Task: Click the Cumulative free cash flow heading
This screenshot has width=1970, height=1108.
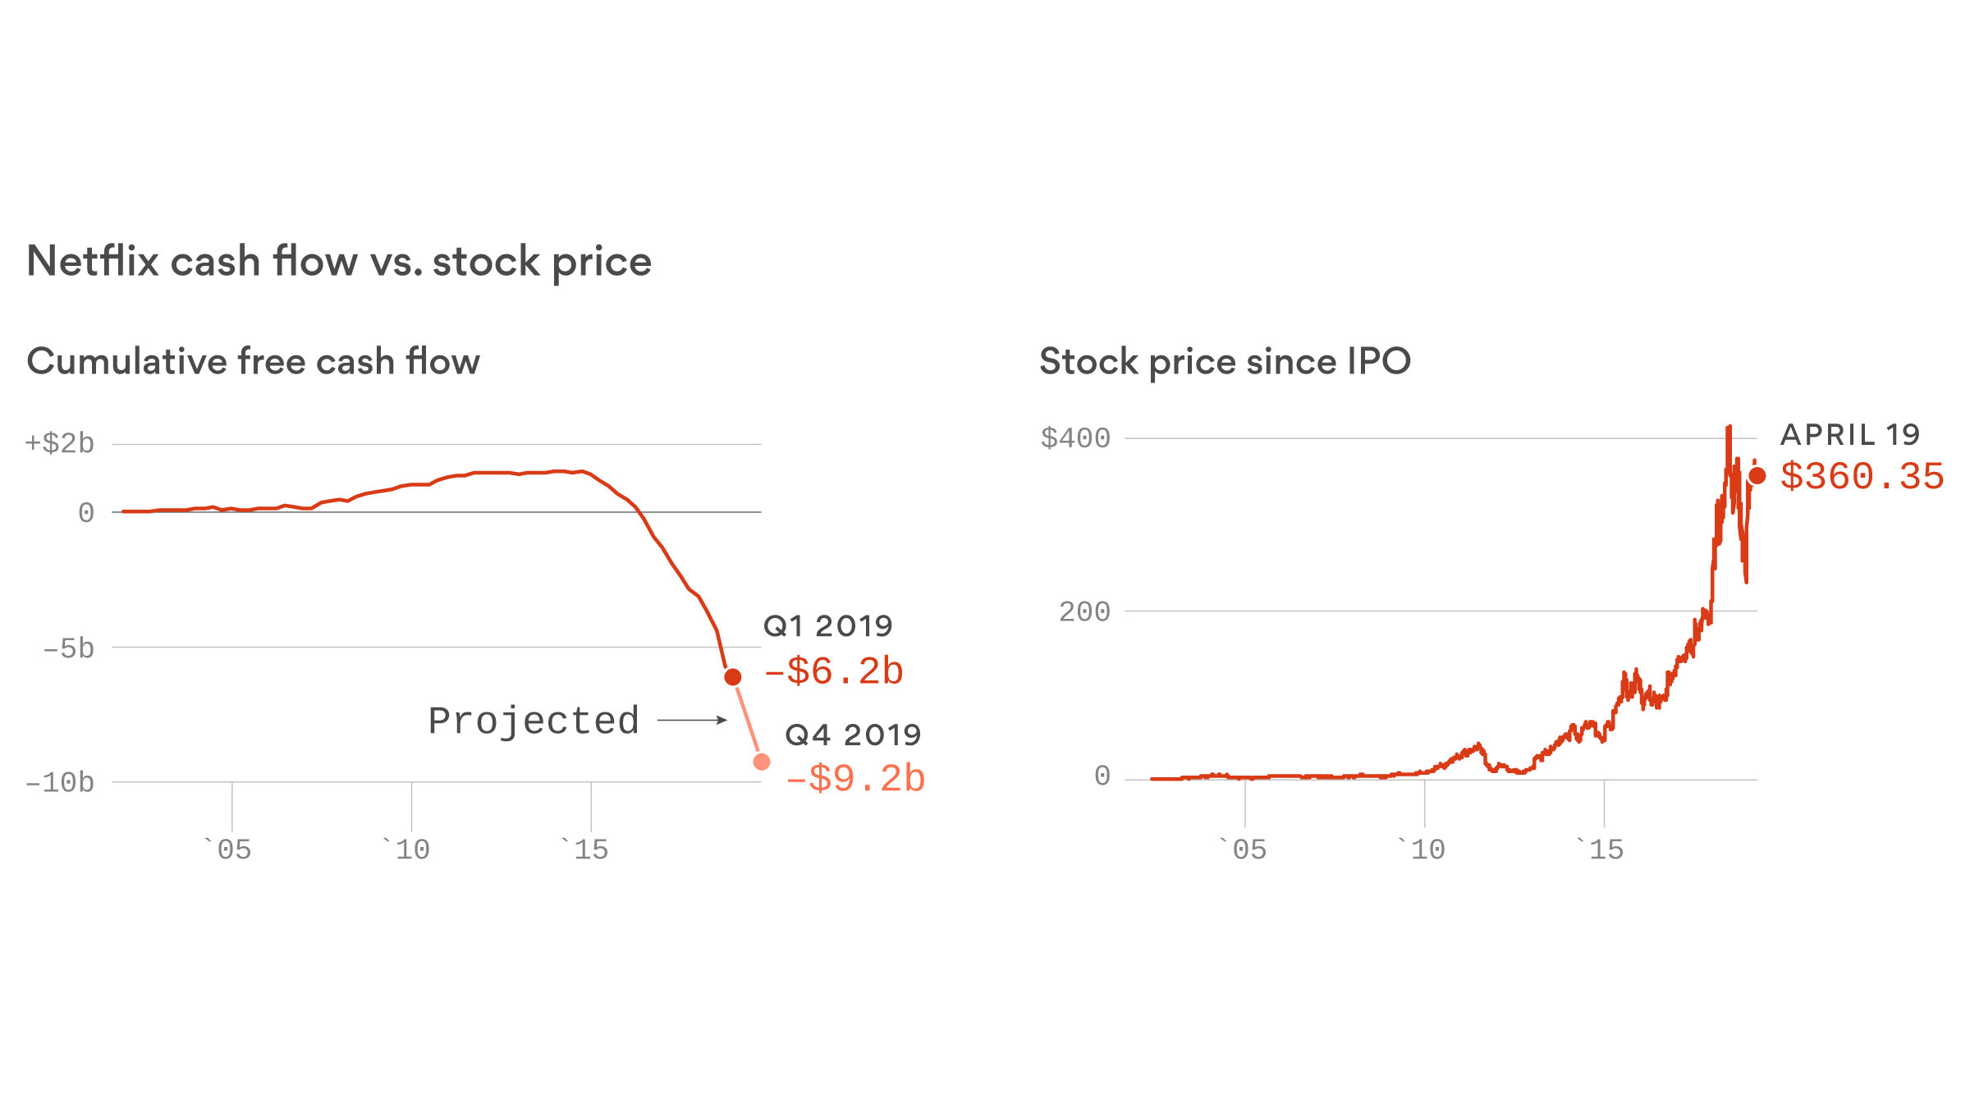Action: [x=254, y=362]
